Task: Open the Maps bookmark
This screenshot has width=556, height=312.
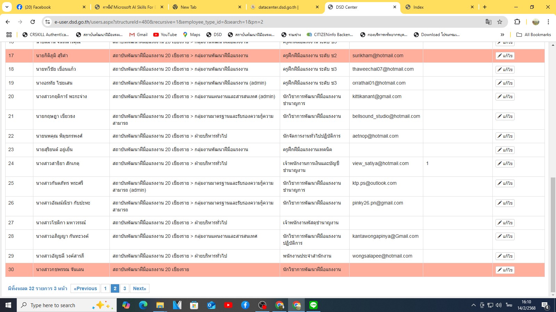Action: [x=191, y=35]
